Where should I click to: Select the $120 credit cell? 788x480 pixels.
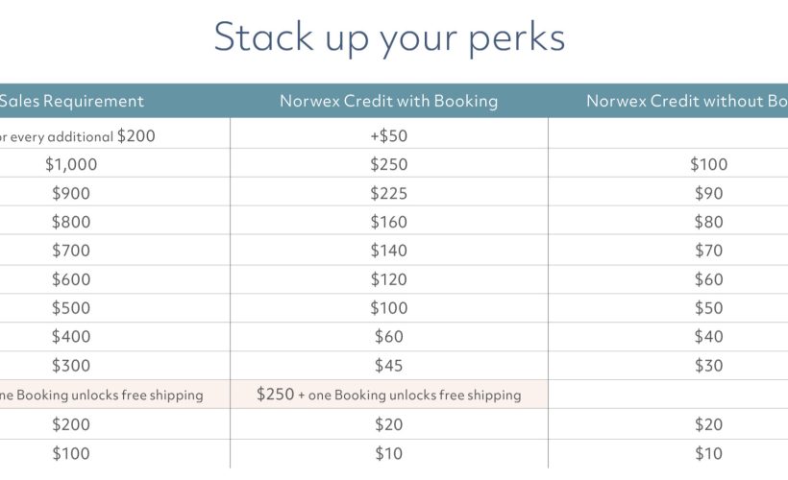tap(389, 279)
